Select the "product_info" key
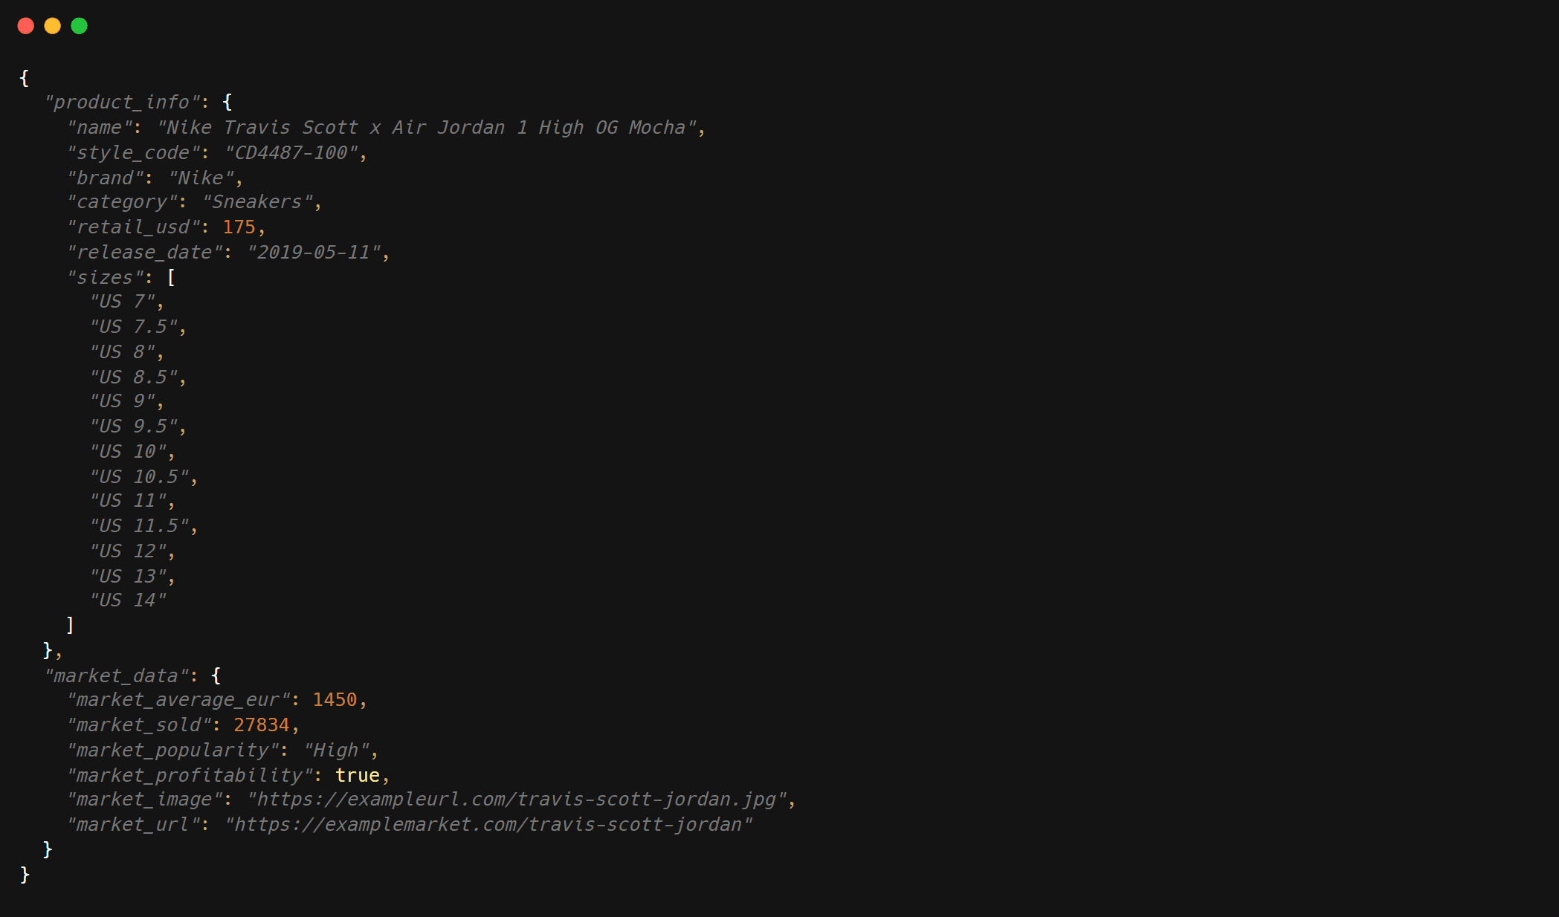The width and height of the screenshot is (1559, 917). (x=124, y=102)
